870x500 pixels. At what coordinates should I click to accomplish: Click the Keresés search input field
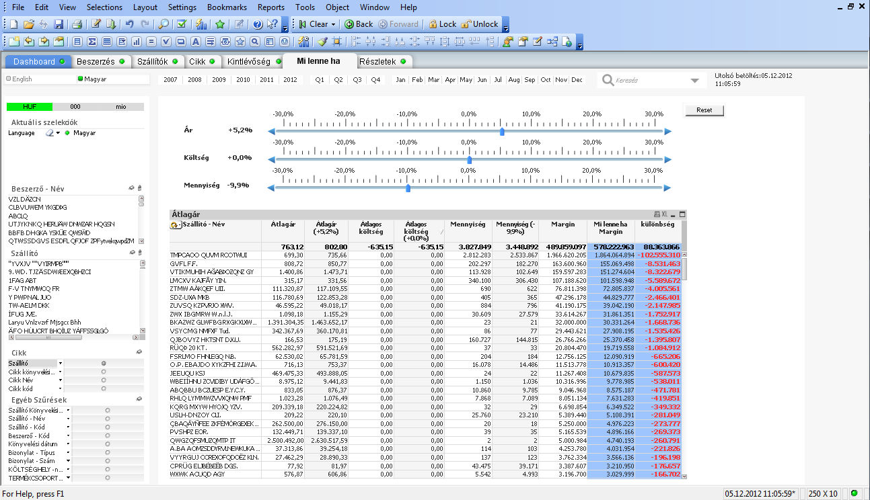coord(651,81)
